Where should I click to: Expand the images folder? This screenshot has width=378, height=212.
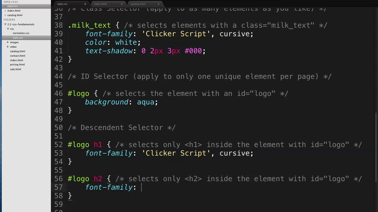8,42
